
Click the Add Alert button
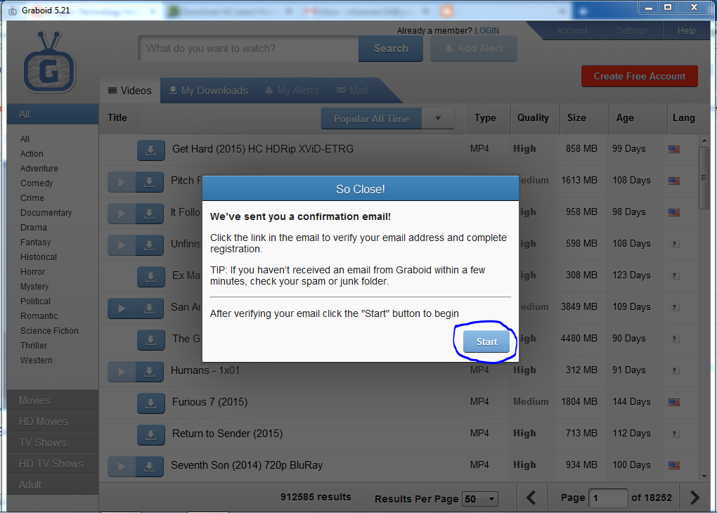(474, 48)
